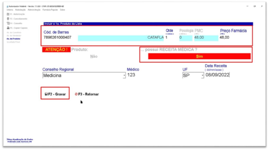
Task: Open the F2 - Autorização sidebar icon
Action: pos(8,14)
